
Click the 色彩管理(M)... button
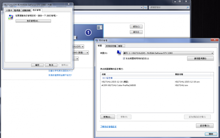pyautogui.click(x=33, y=21)
